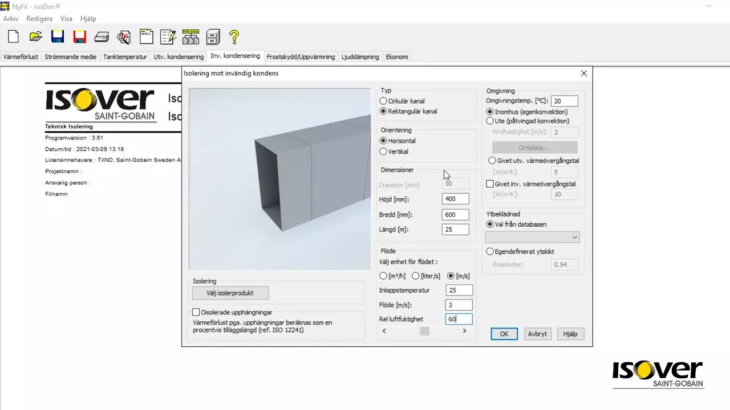Open the Redigera menu
The height and width of the screenshot is (410, 730).
tap(39, 19)
